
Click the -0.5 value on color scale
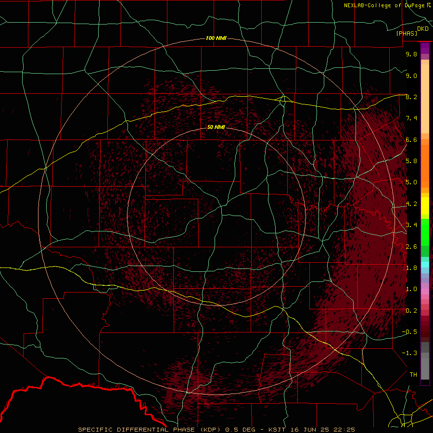(409, 331)
